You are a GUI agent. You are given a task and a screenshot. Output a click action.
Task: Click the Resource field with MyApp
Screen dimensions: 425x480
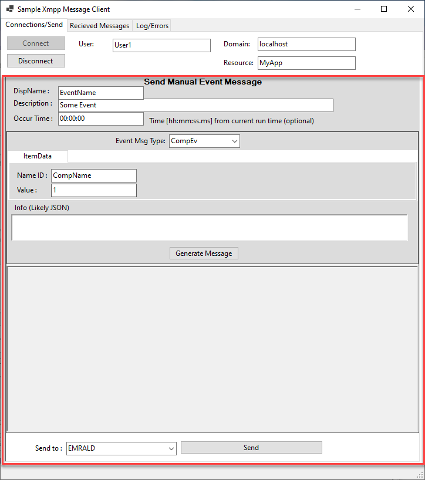[x=306, y=63]
